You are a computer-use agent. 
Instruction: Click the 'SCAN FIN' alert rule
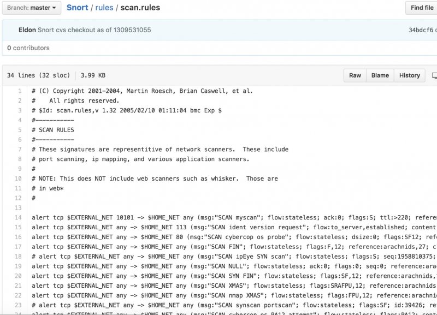234,247
